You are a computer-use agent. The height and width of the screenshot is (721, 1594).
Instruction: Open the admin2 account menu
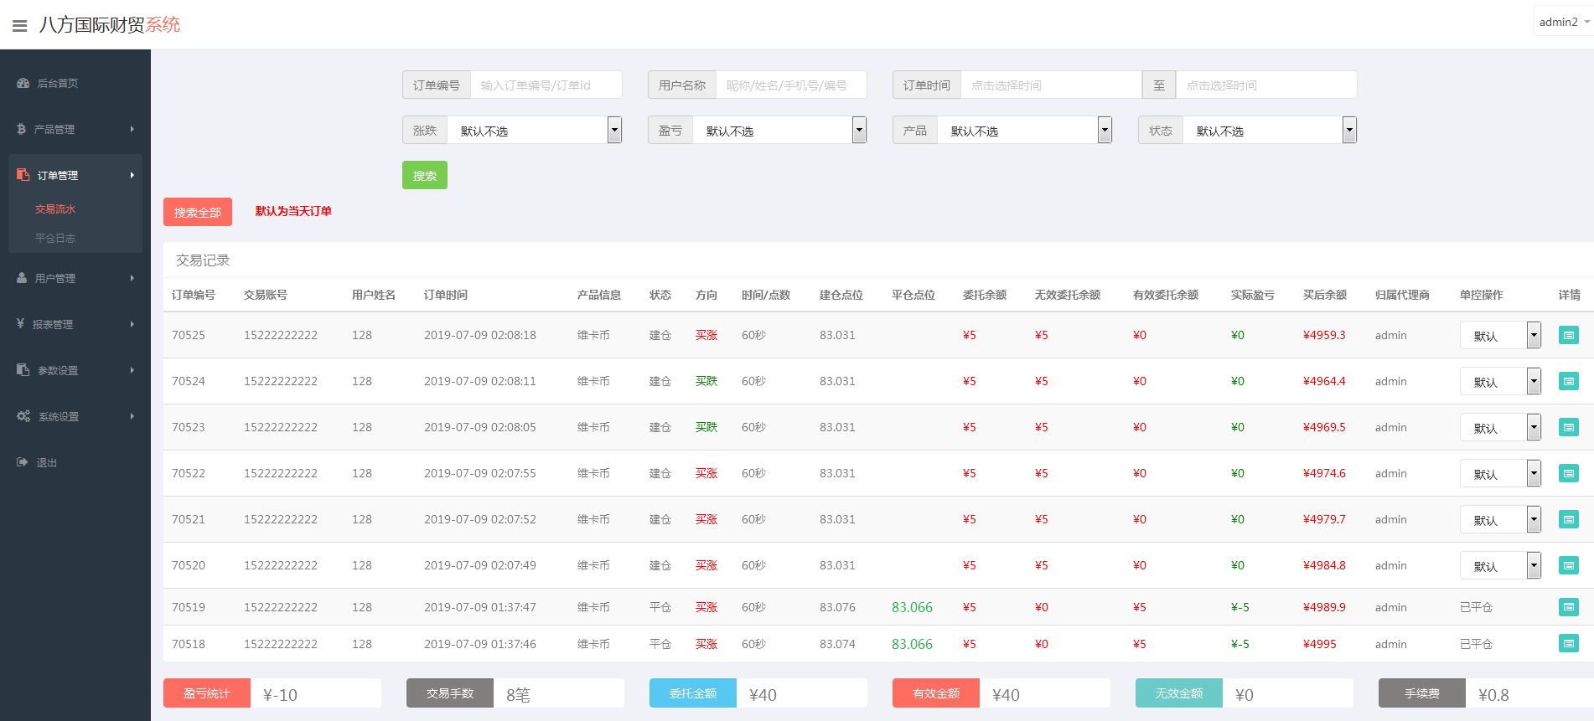coord(1563,22)
